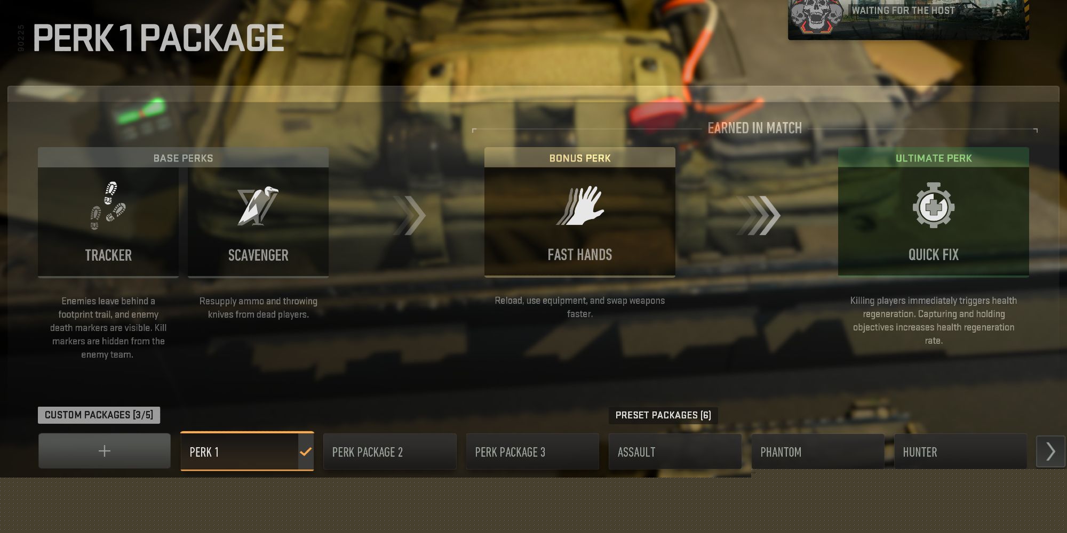
Task: Click the Scavenger vulture icon
Action: point(258,206)
